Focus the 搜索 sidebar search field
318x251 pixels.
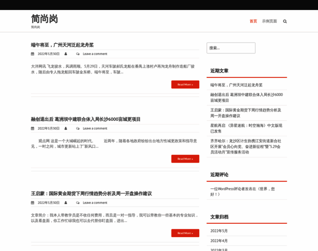tap(231, 48)
